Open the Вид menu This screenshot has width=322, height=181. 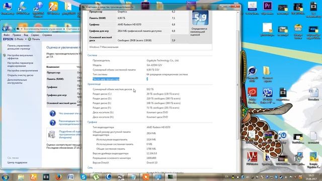click(26, 35)
